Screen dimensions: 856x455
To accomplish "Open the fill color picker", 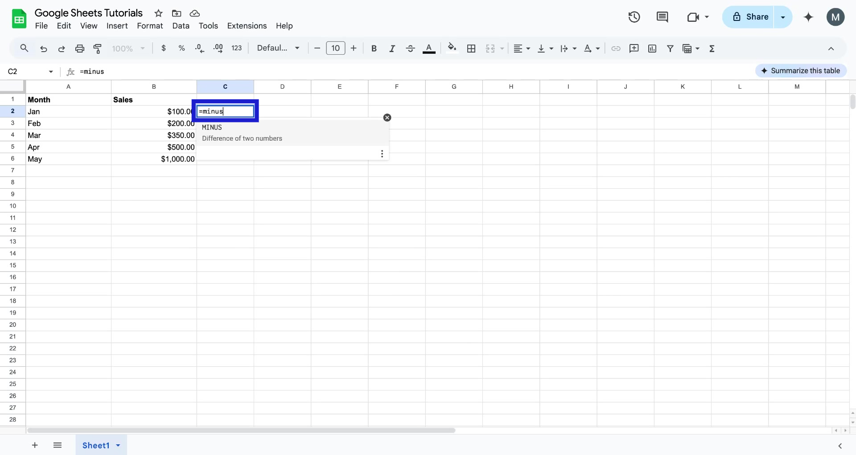I will 452,48.
